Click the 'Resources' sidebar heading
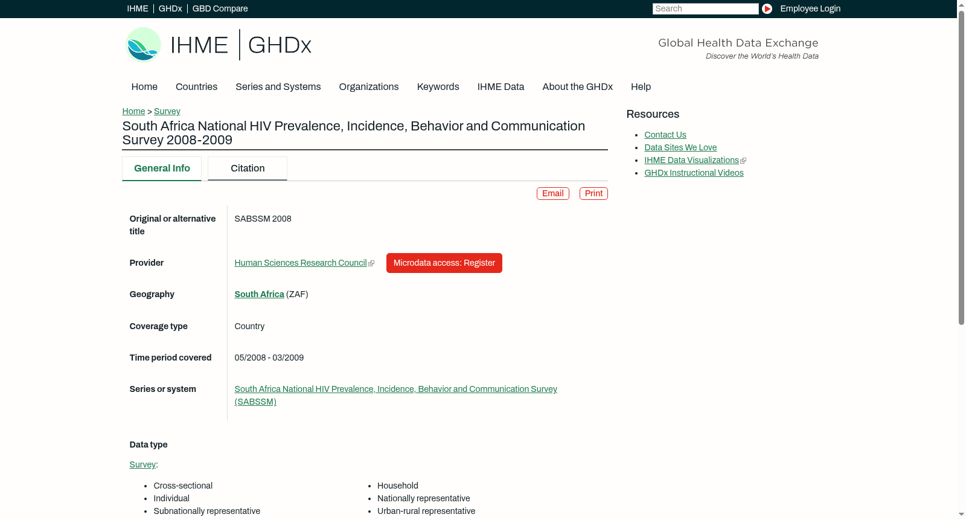Viewport: 966px width, 520px height. pos(653,114)
